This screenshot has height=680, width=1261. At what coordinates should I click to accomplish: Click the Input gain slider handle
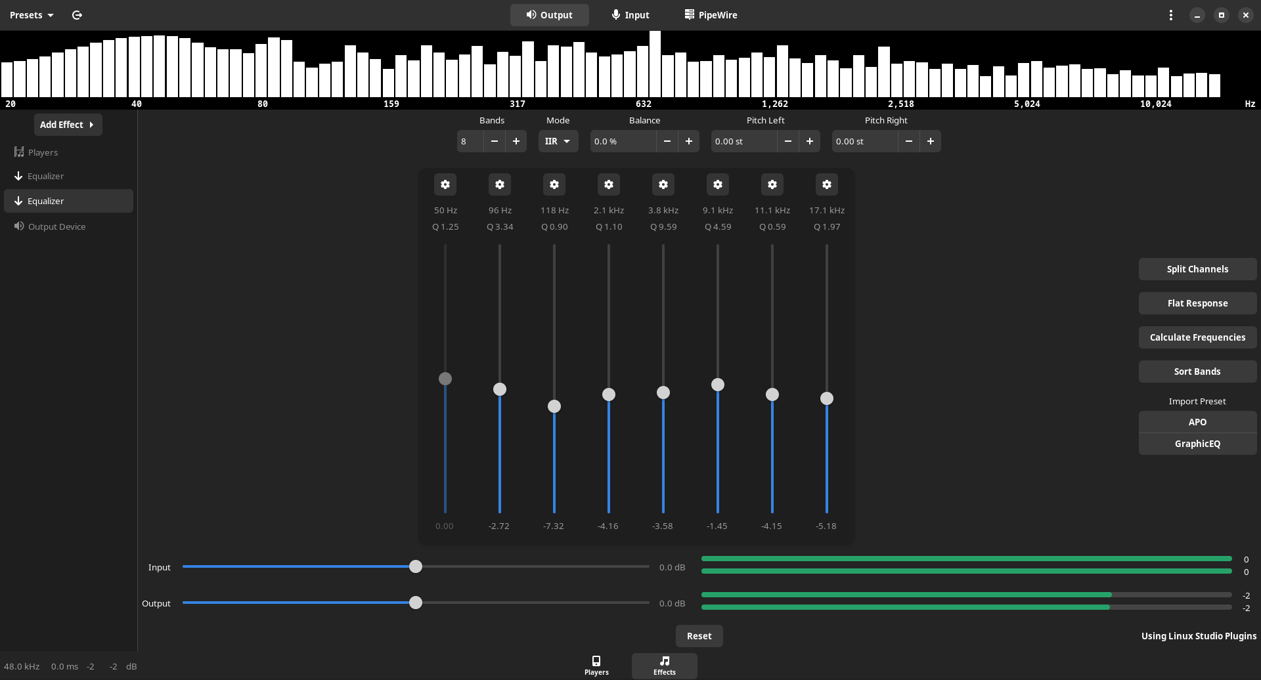(x=416, y=566)
